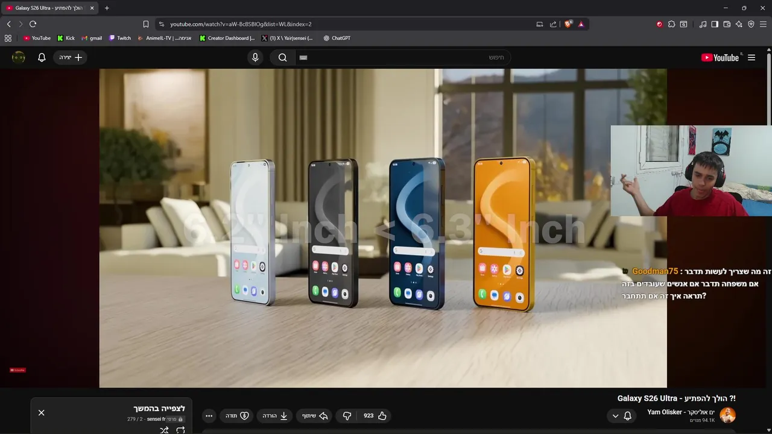Open Brave Shields lion icon
The width and height of the screenshot is (772, 434).
coord(568,24)
